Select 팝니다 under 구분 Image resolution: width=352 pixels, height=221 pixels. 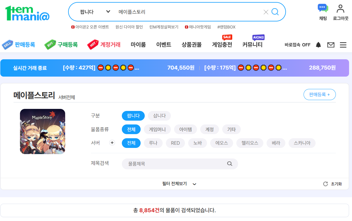pos(133,116)
